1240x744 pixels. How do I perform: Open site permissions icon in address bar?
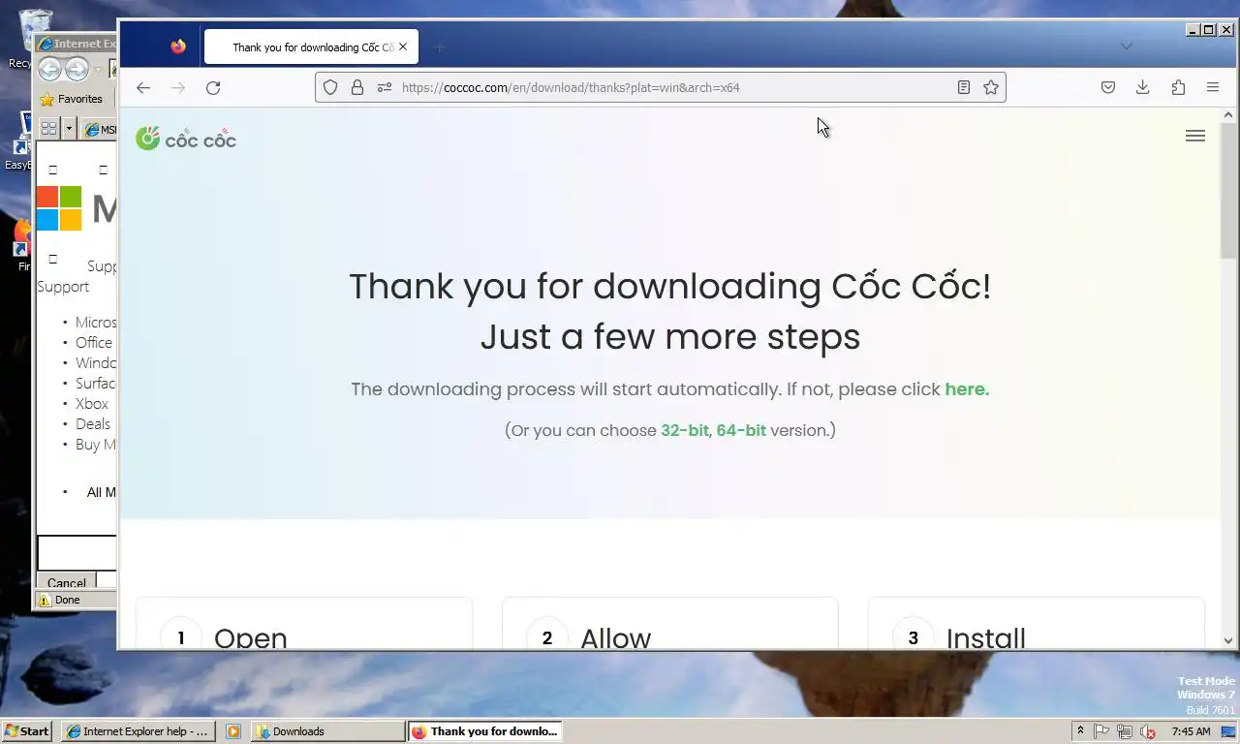coord(385,87)
